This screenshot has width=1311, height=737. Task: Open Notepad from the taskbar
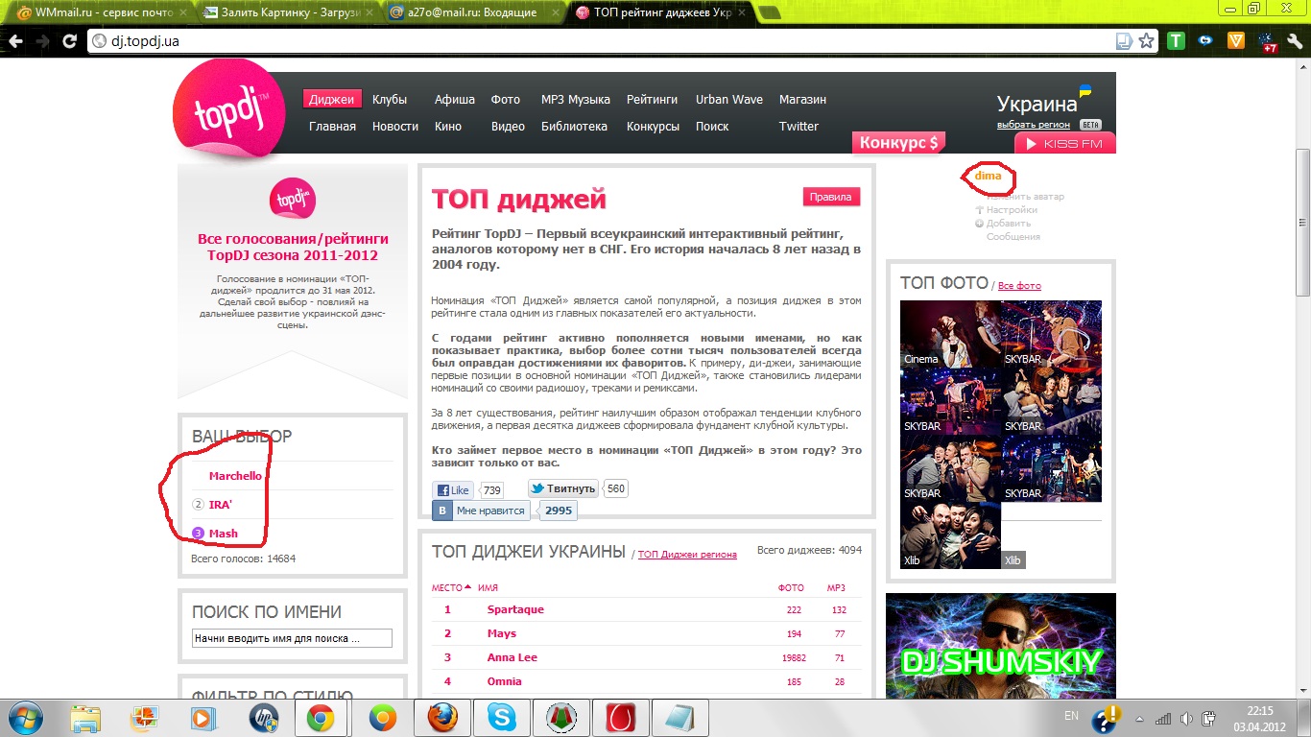[679, 718]
